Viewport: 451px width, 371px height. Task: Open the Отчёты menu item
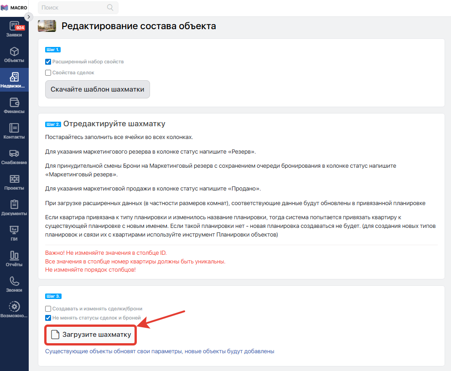14,258
